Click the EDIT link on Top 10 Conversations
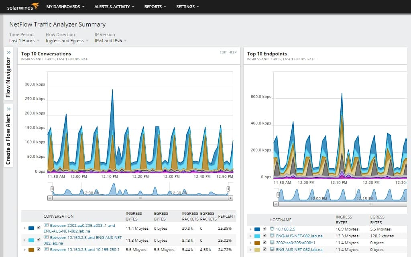The width and height of the screenshot is (411, 257). coord(223,53)
